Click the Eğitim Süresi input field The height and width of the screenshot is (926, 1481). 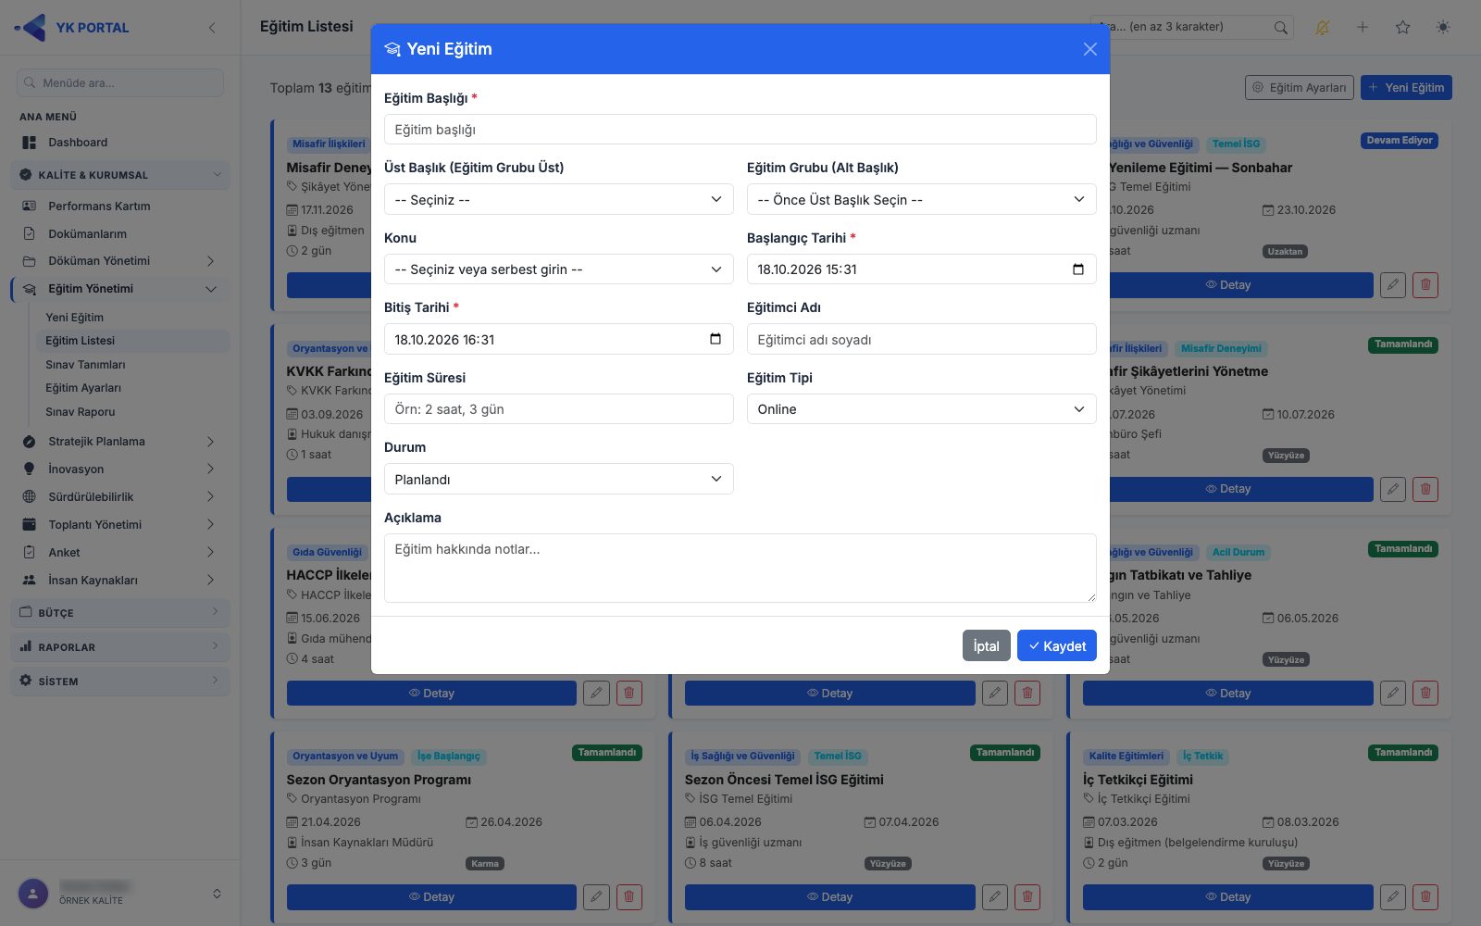[x=558, y=409]
